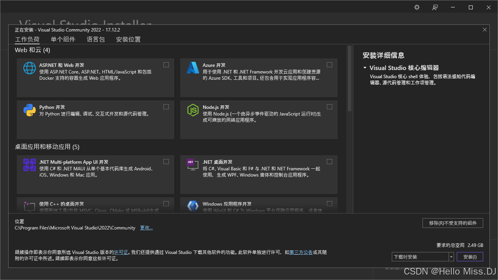
Task: Click the 安装(I) button
Action: pyautogui.click(x=470, y=257)
